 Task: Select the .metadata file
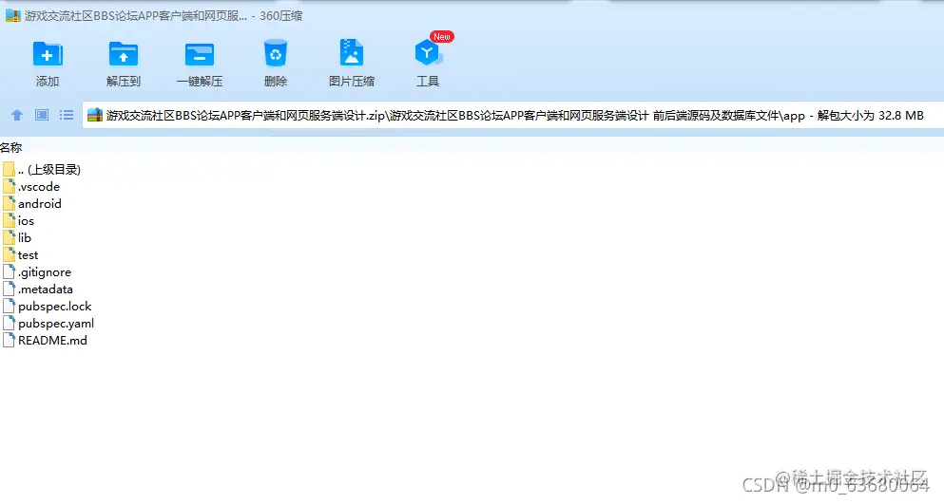(37, 289)
